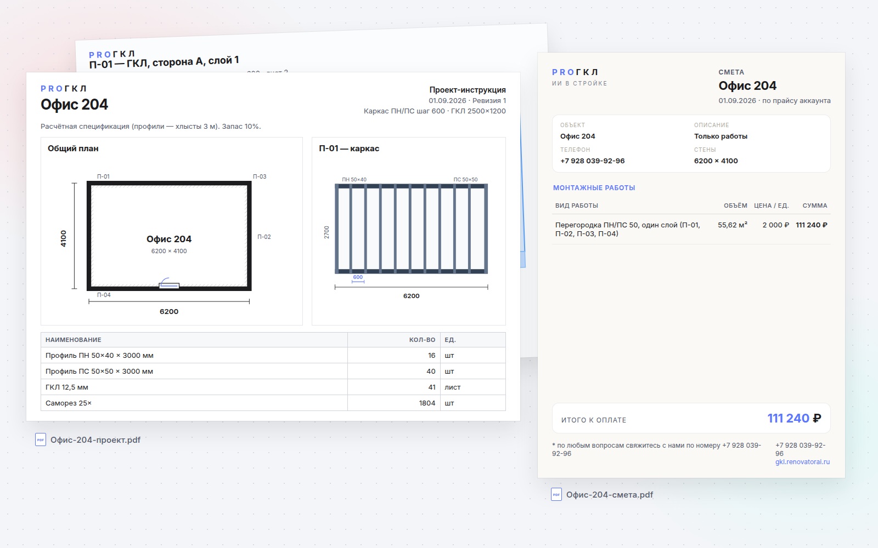This screenshot has width=878, height=548.
Task: Open the gkl.renovatorai.ru link
Action: point(802,462)
